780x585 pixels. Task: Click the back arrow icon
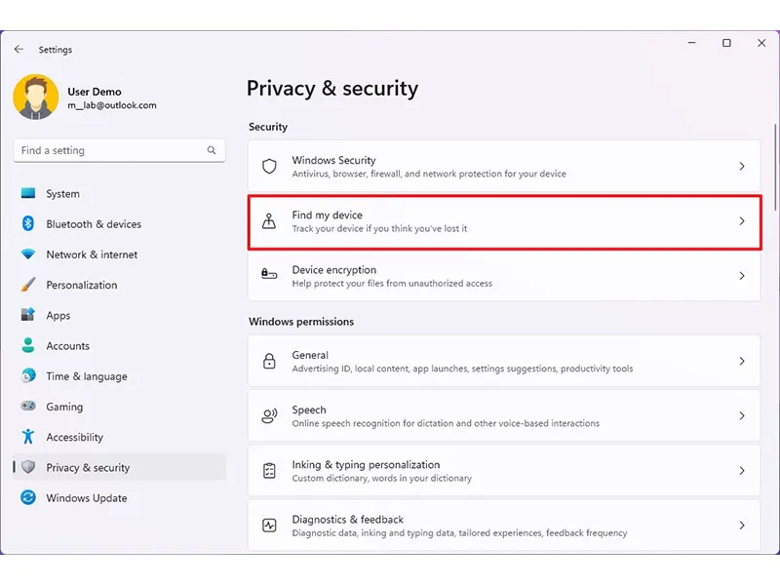coord(19,49)
